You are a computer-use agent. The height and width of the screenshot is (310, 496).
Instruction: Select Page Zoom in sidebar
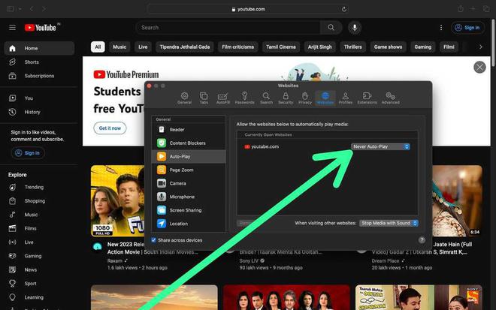pyautogui.click(x=189, y=170)
